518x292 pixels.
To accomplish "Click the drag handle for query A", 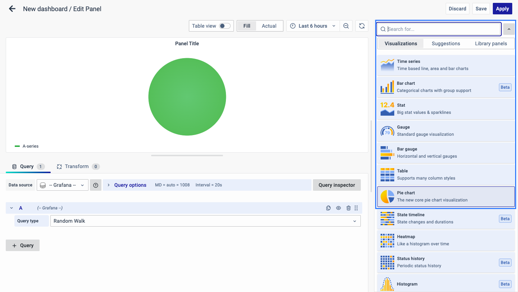I will pyautogui.click(x=356, y=208).
